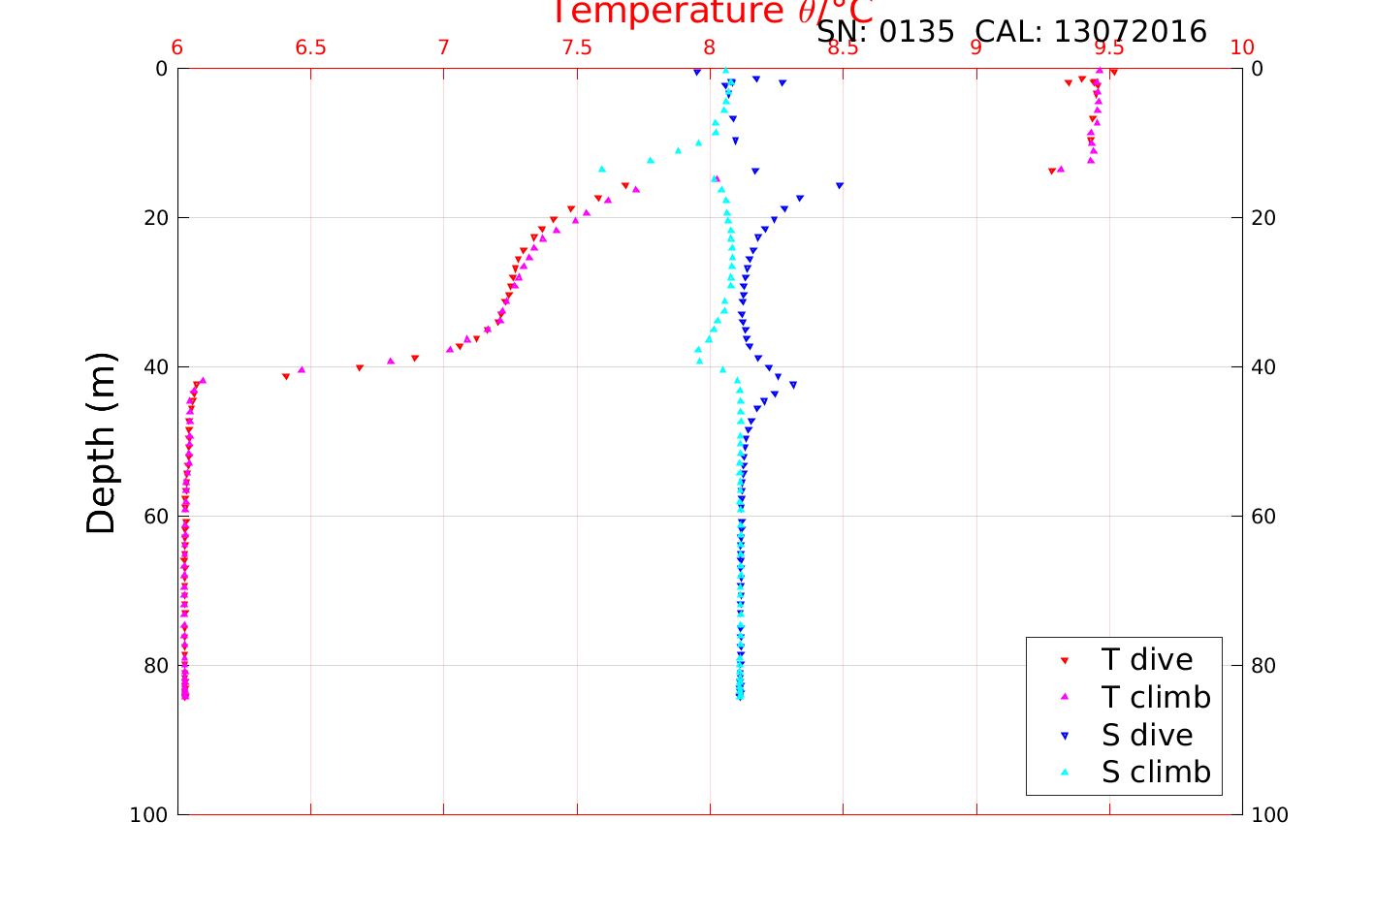Click the "Depth (m)" axis label
The width and height of the screenshot is (1374, 916).
coord(101,443)
